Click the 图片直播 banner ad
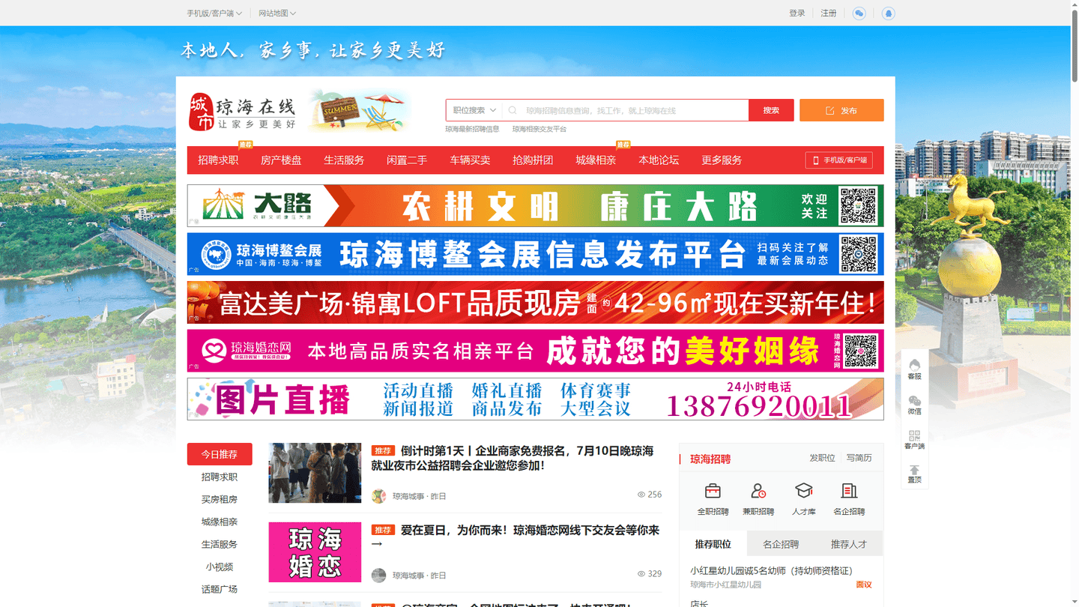The height and width of the screenshot is (607, 1079). (x=535, y=399)
